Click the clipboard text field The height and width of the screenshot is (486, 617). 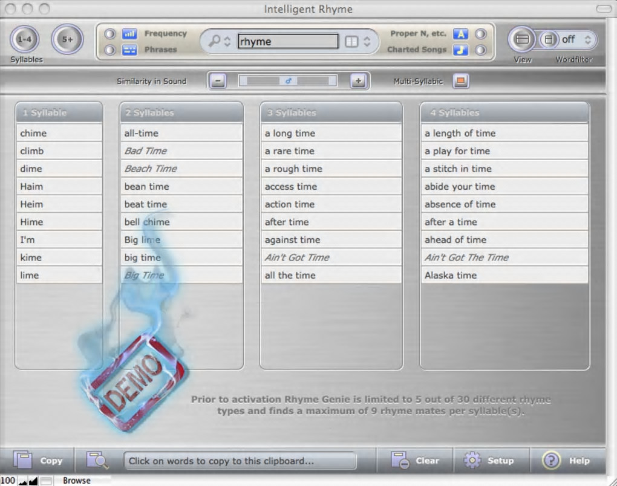pyautogui.click(x=240, y=461)
